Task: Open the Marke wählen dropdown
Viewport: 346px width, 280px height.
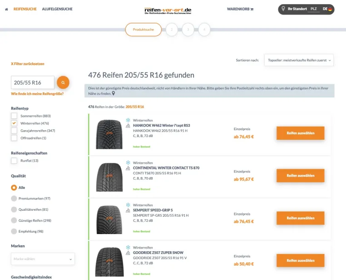Action: (x=43, y=259)
